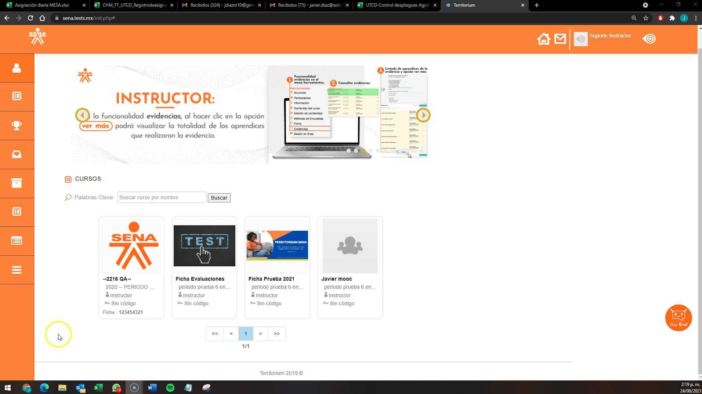This screenshot has height=394, width=702.
Task: Open messages using the envelope icon
Action: [x=560, y=39]
